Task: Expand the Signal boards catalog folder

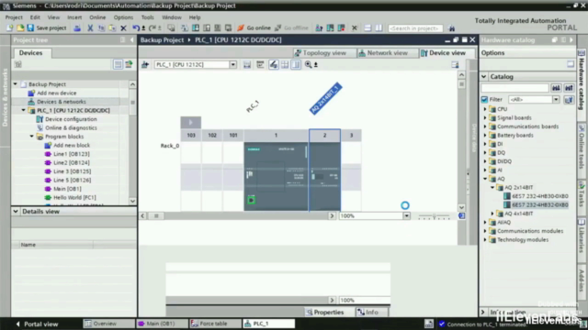Action: pos(485,118)
